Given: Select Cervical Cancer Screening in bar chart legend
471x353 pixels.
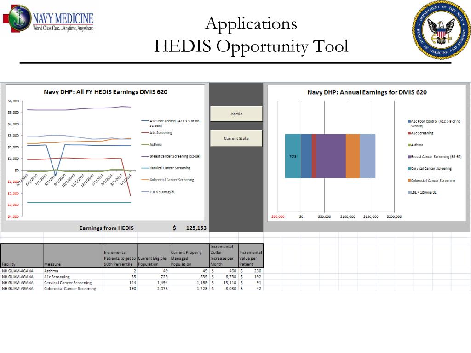Looking at the screenshot, I should click(430, 168).
